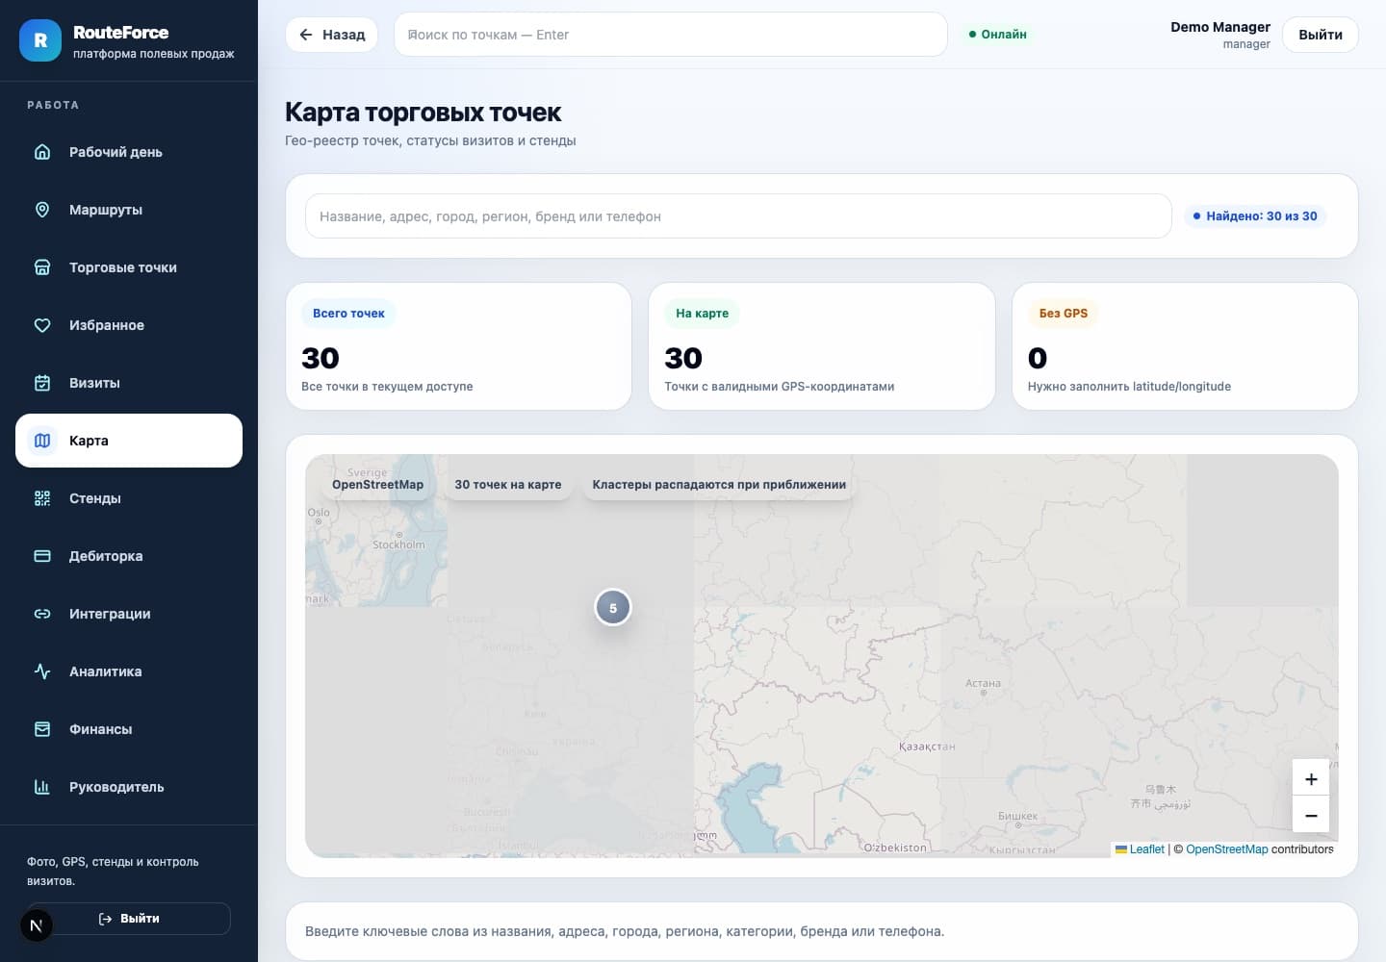
Task: Go to Торговые точки
Action: (x=129, y=267)
